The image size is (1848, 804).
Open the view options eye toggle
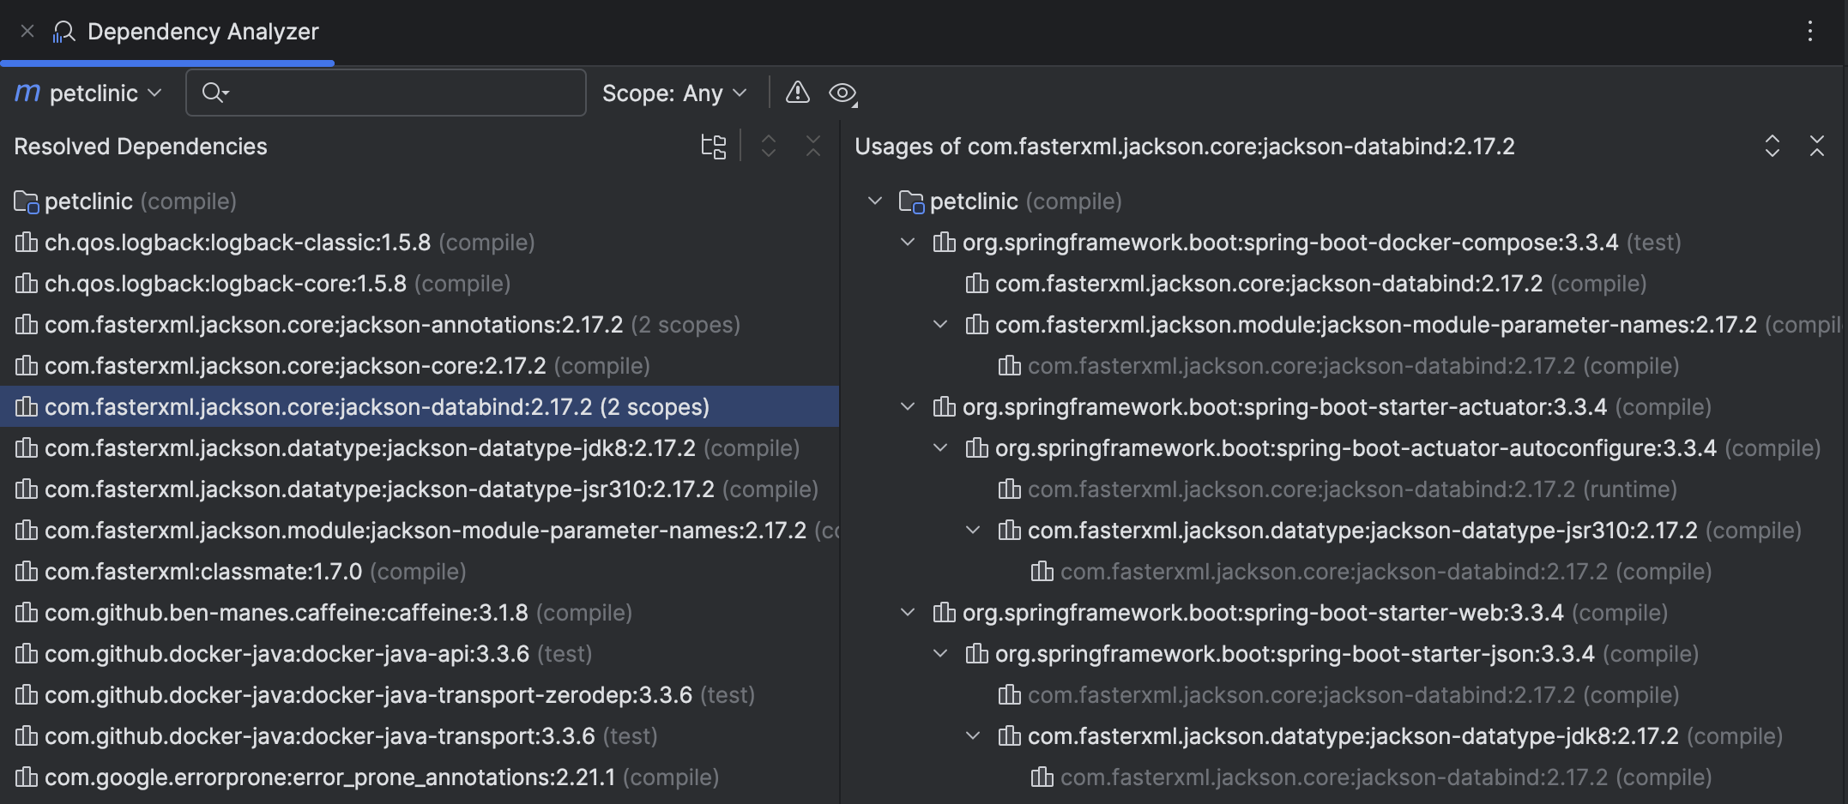pyautogui.click(x=842, y=93)
